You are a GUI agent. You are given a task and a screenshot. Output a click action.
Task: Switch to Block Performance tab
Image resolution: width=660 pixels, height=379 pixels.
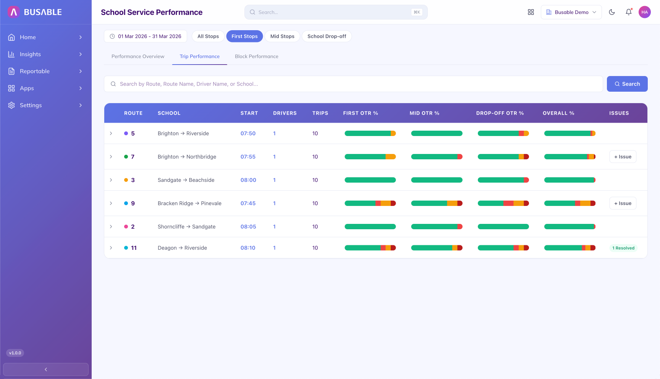[x=257, y=56]
